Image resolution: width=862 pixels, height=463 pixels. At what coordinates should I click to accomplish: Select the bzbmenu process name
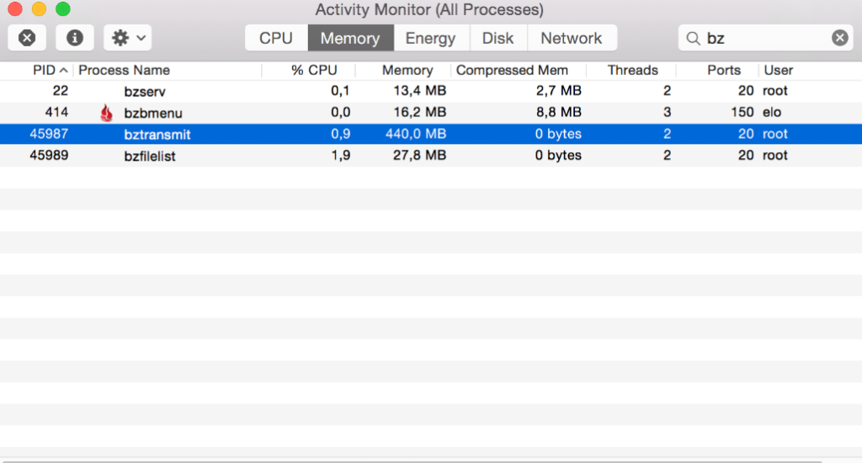tap(153, 114)
